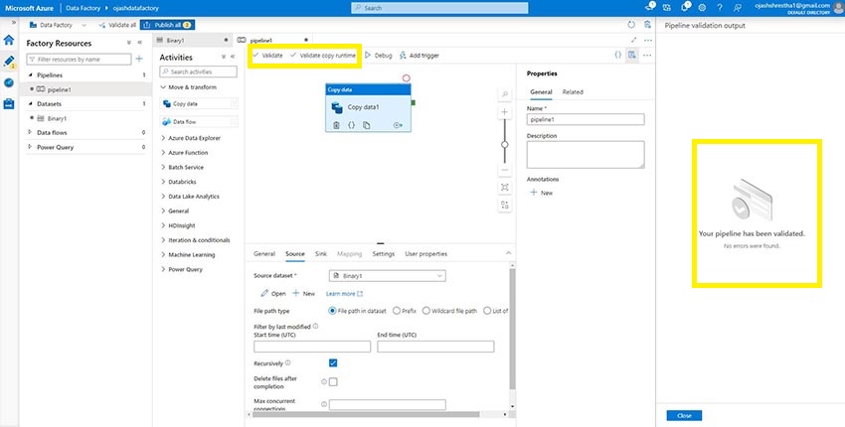The height and width of the screenshot is (427, 845).
Task: Select File path in dataset option
Action: coord(332,311)
